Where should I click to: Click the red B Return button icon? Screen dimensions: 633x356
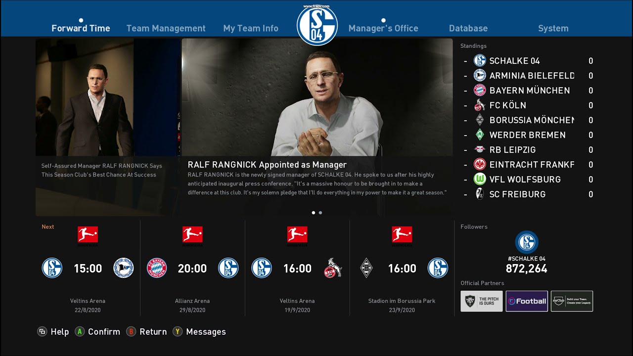pos(131,332)
